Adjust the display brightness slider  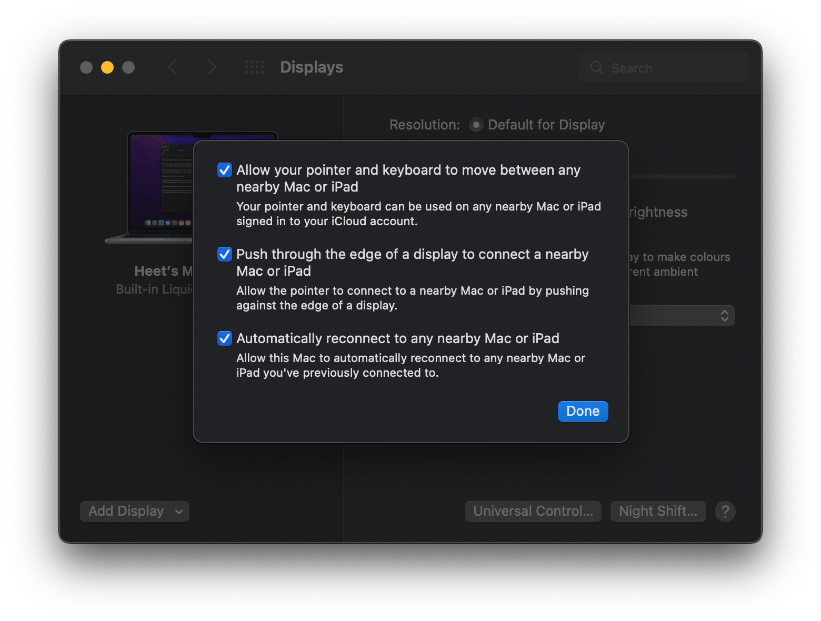pos(684,176)
